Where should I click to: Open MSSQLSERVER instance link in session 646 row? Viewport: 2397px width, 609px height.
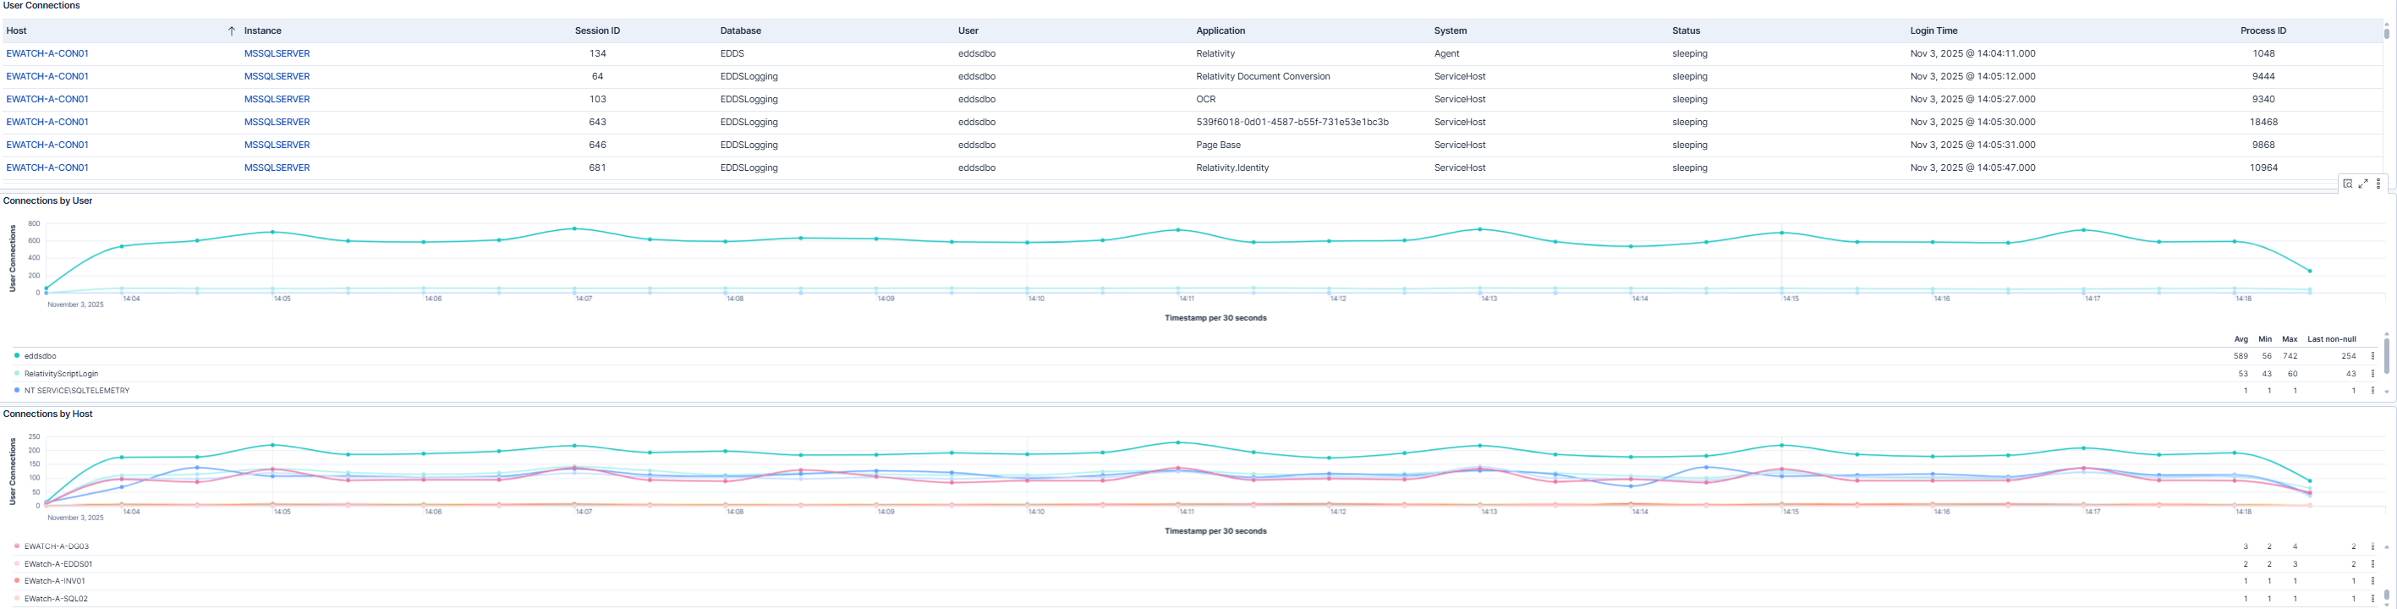click(x=277, y=145)
